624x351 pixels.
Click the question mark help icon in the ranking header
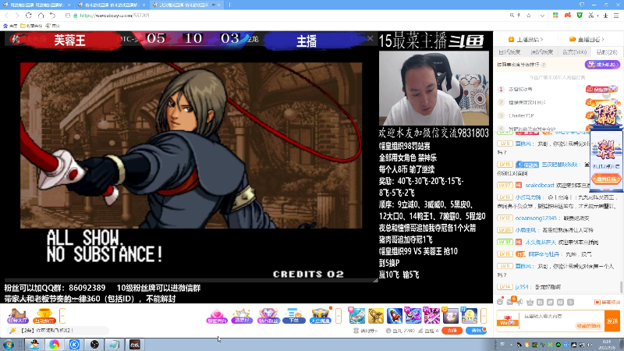[x=544, y=65]
